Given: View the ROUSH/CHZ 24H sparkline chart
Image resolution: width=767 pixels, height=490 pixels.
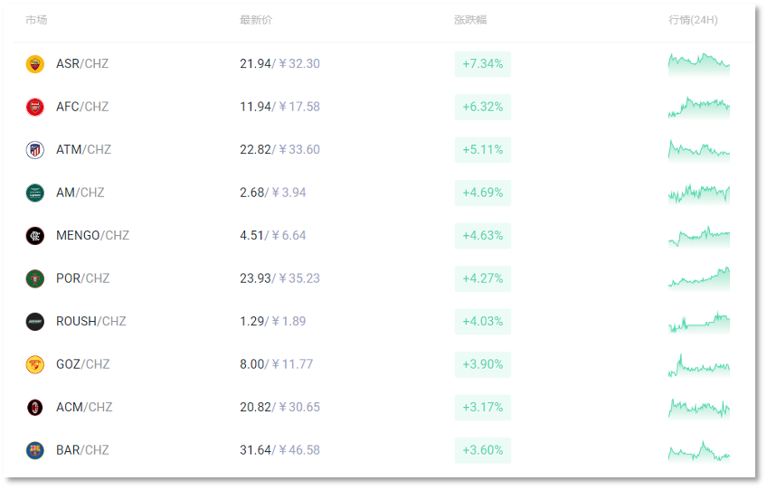Looking at the screenshot, I should point(699,321).
